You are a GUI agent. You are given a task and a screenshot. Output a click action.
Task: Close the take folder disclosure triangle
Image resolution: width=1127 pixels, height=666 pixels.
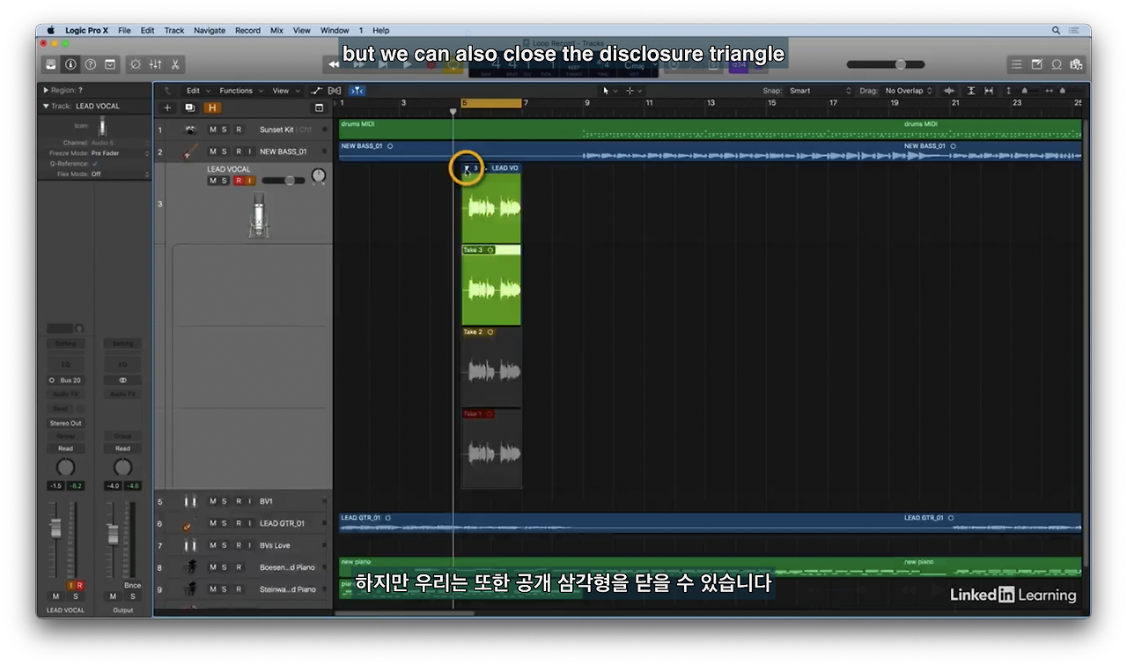point(467,167)
